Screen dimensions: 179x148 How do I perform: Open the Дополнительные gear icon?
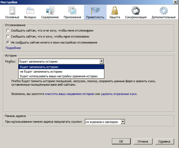163,11
